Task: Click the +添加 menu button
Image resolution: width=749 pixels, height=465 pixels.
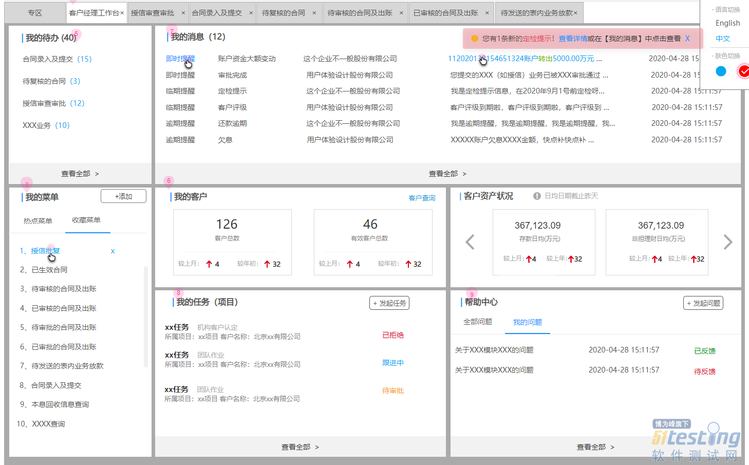Action: tap(123, 196)
